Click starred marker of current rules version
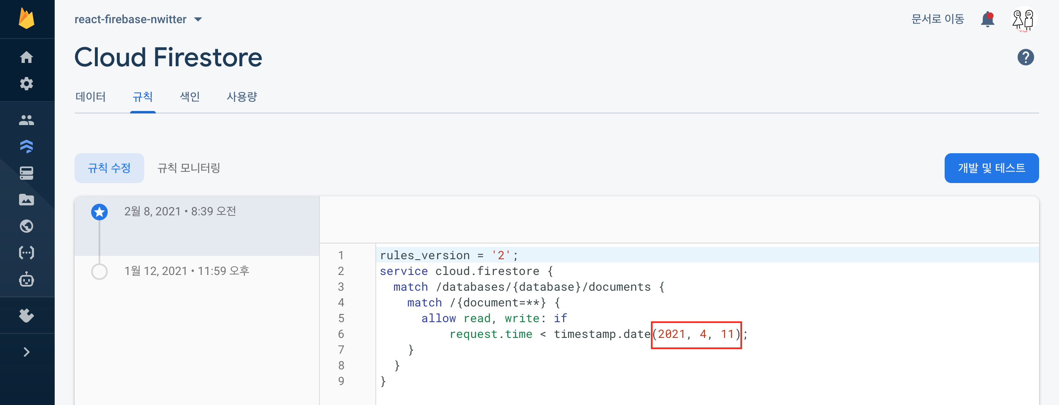 [x=99, y=212]
